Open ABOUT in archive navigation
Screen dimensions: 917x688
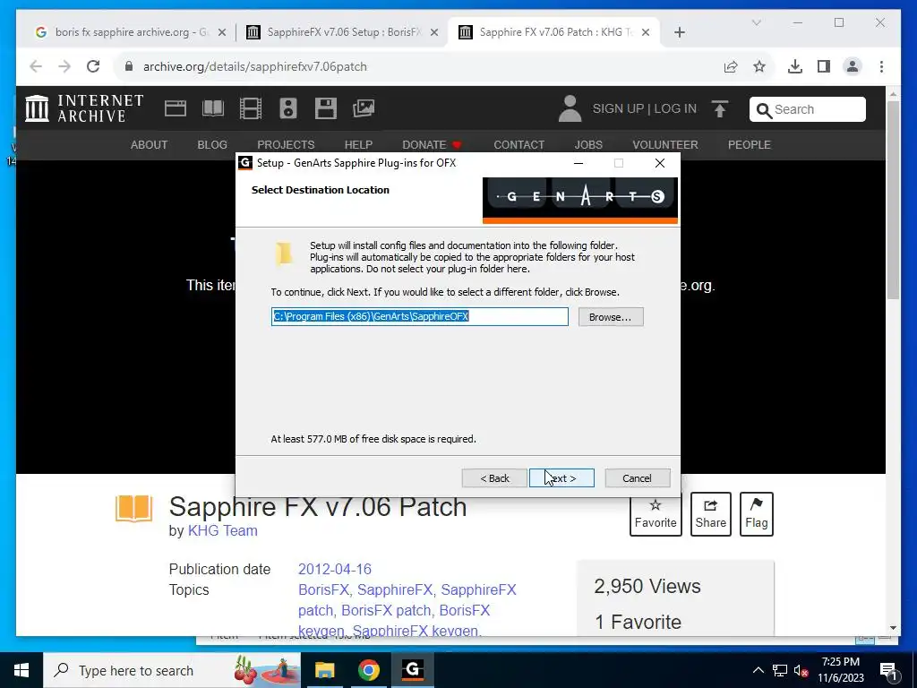tap(149, 144)
